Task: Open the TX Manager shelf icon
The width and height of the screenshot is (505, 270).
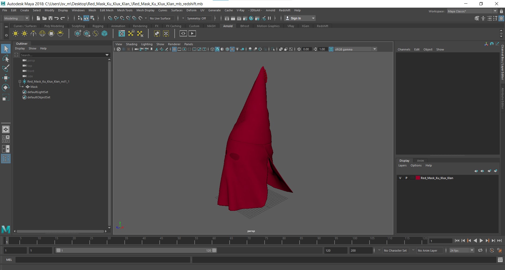Action: click(x=122, y=33)
